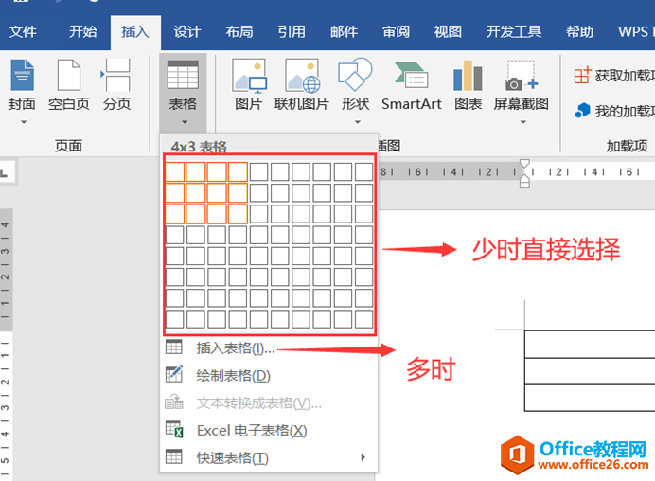
Task: Choose 插入表格(I)... menu entry
Action: 270,347
